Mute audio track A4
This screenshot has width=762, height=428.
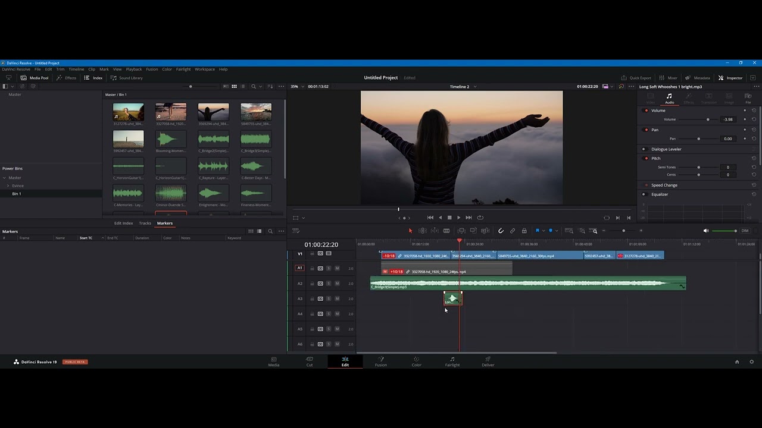click(337, 314)
